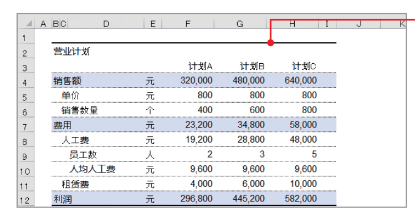
Task: Select the cell with 6,000
Action: click(x=253, y=184)
